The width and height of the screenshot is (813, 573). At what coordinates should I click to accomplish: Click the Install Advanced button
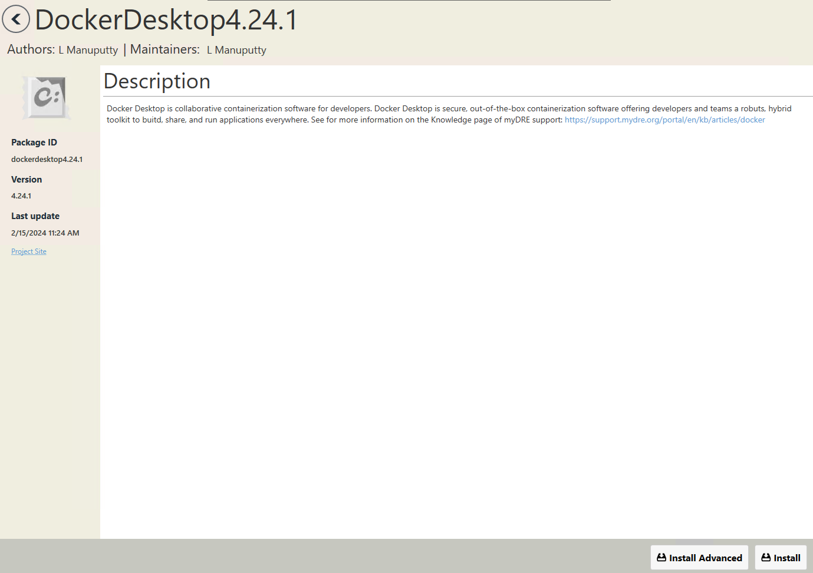pyautogui.click(x=699, y=558)
